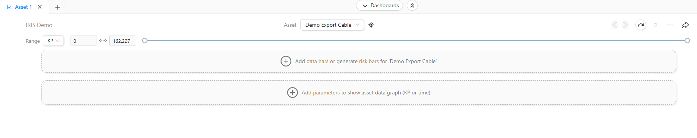Screen dimensions: 697x138
Task: Click the right handle of range slider
Action: tap(687, 41)
